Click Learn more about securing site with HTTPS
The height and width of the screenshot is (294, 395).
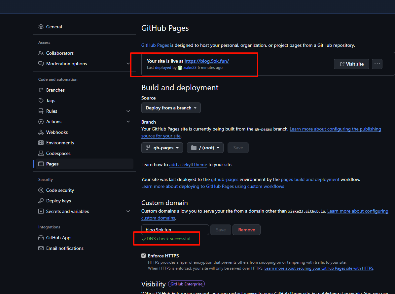tap(319, 268)
